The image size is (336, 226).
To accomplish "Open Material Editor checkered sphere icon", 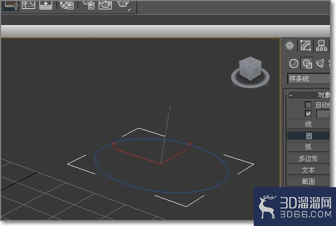I will [67, 5].
